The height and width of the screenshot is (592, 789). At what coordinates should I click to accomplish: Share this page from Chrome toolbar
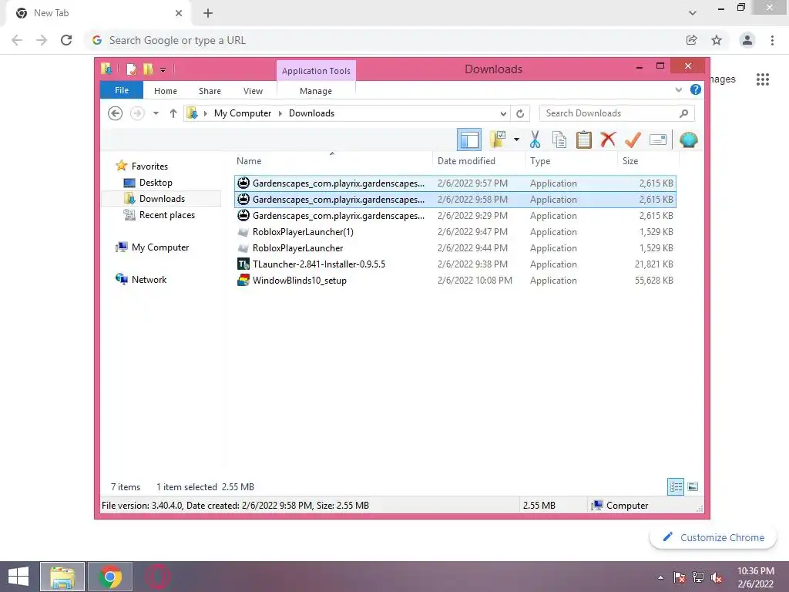tap(692, 40)
